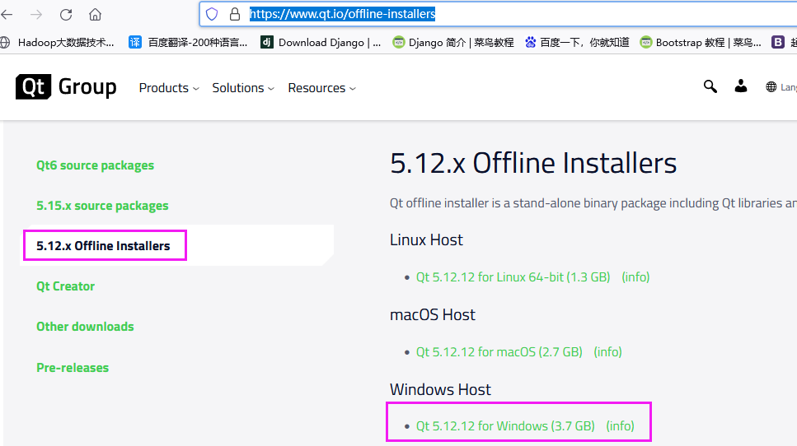Viewport: 797px width, 446px height.
Task: Click the Linux Host heading
Action: 426,239
